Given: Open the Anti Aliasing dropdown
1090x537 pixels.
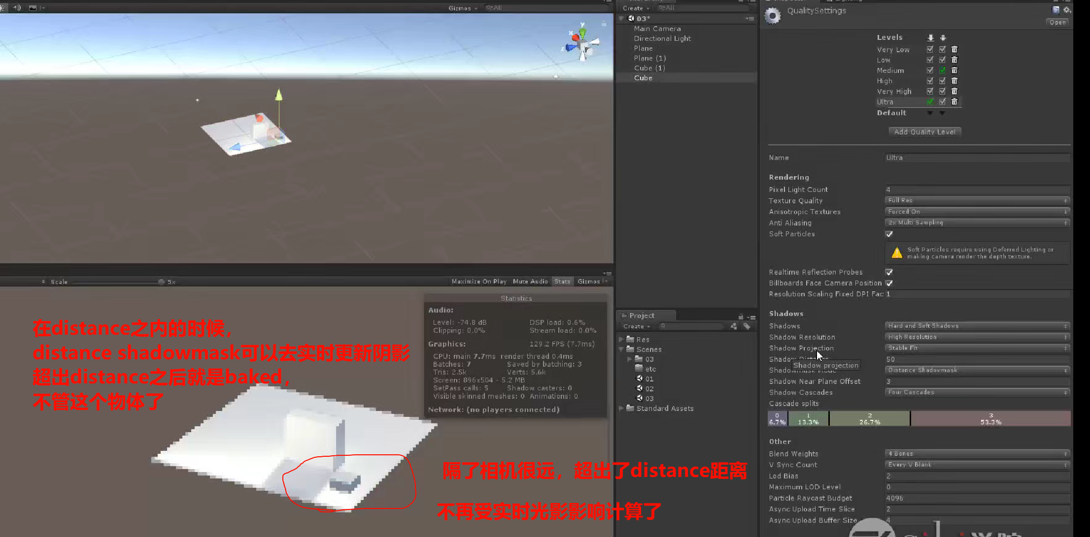Looking at the screenshot, I should click(977, 223).
